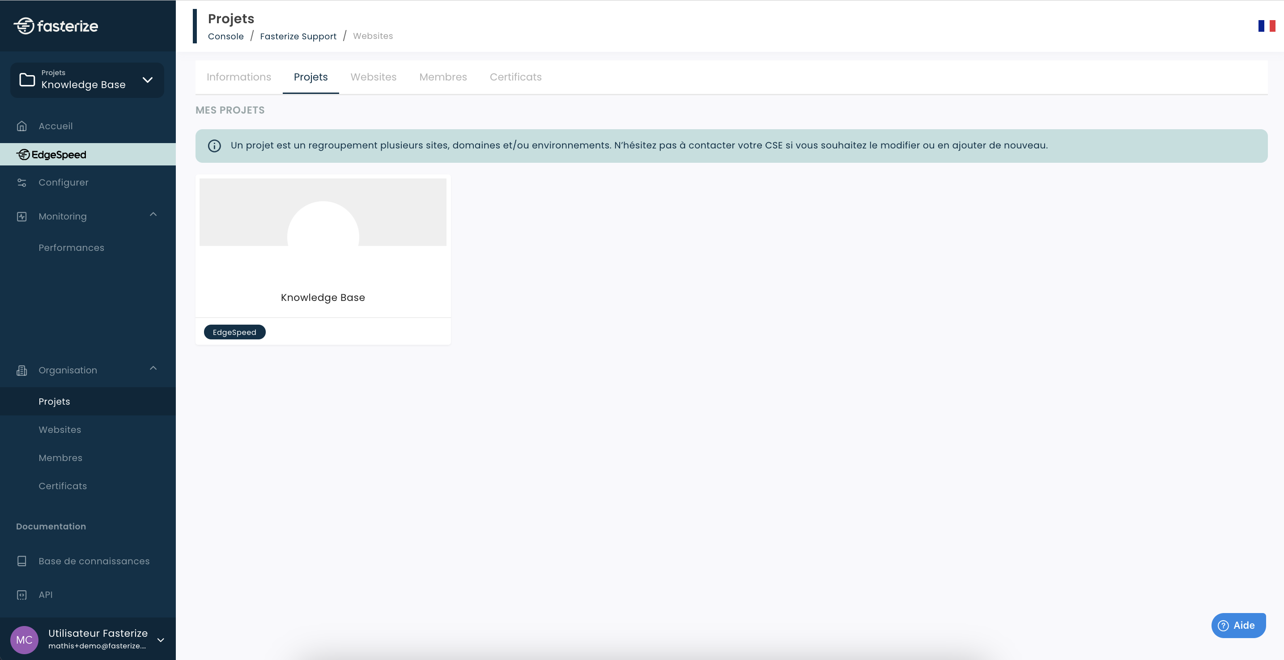Select the Monitoring icon in sidebar
1284x660 pixels.
[22, 216]
